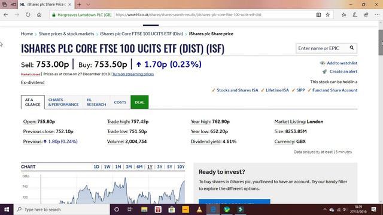The height and width of the screenshot is (215, 383).
Task: Click the yellow sticky notes taskbar icon
Action: pyautogui.click(x=186, y=210)
